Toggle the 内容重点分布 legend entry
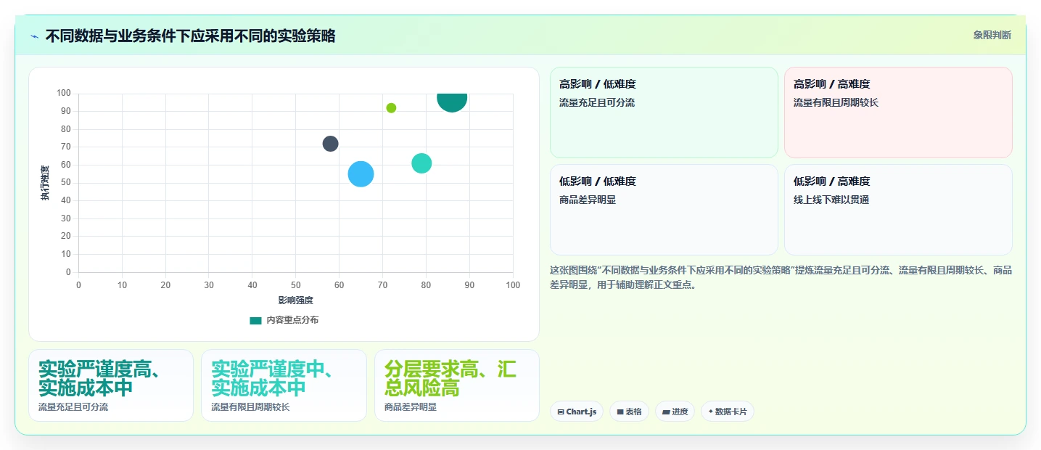Viewport: 1041px width, 450px height. point(284,320)
